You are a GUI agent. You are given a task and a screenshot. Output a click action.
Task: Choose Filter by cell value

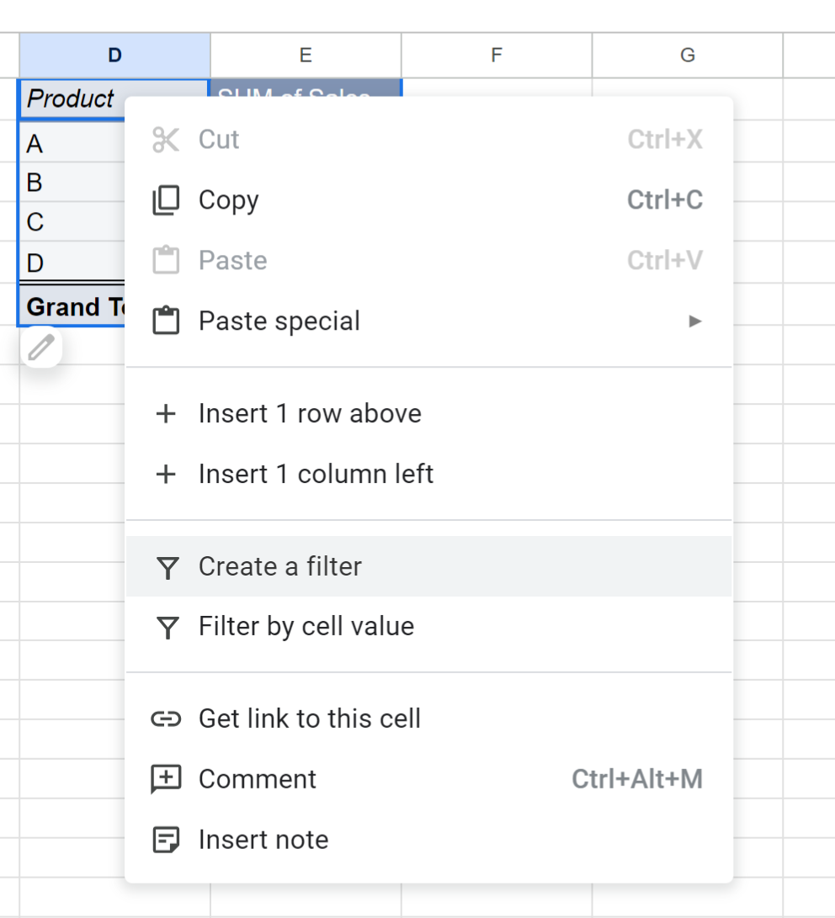[x=306, y=626]
